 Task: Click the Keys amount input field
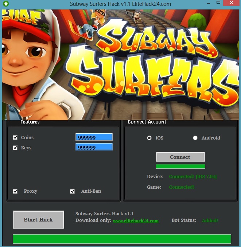(x=94, y=147)
